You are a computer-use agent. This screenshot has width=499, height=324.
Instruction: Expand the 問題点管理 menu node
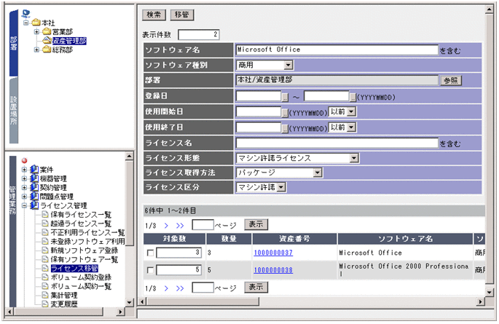pyautogui.click(x=24, y=196)
